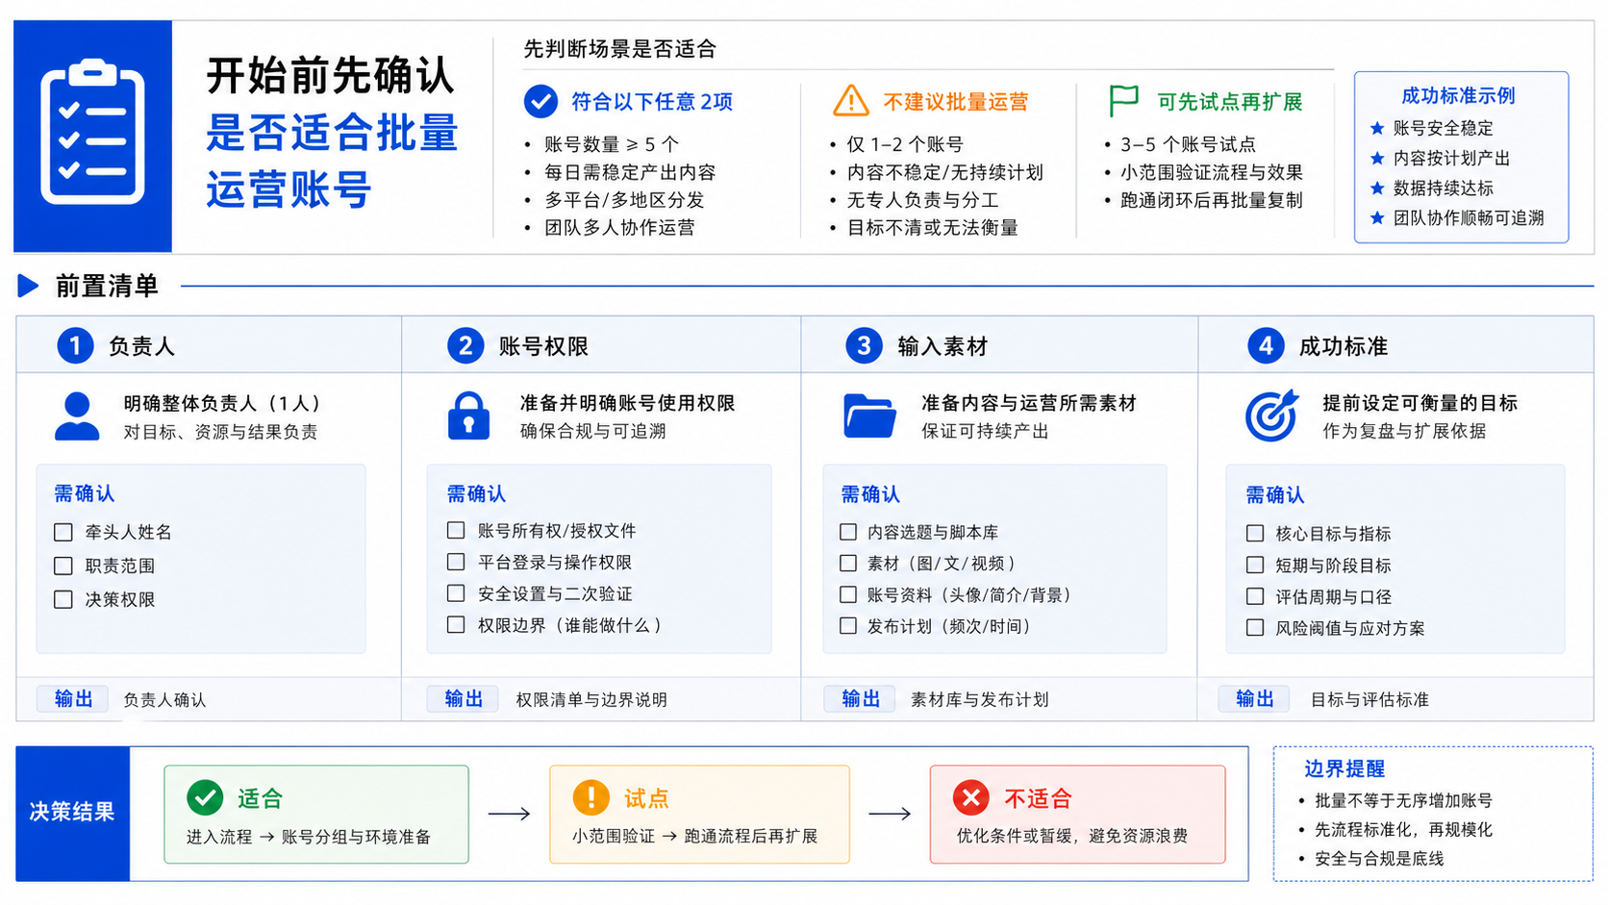Click the 输出 tag beside 目标与评估标准
The height and width of the screenshot is (905, 1608).
(x=1255, y=698)
